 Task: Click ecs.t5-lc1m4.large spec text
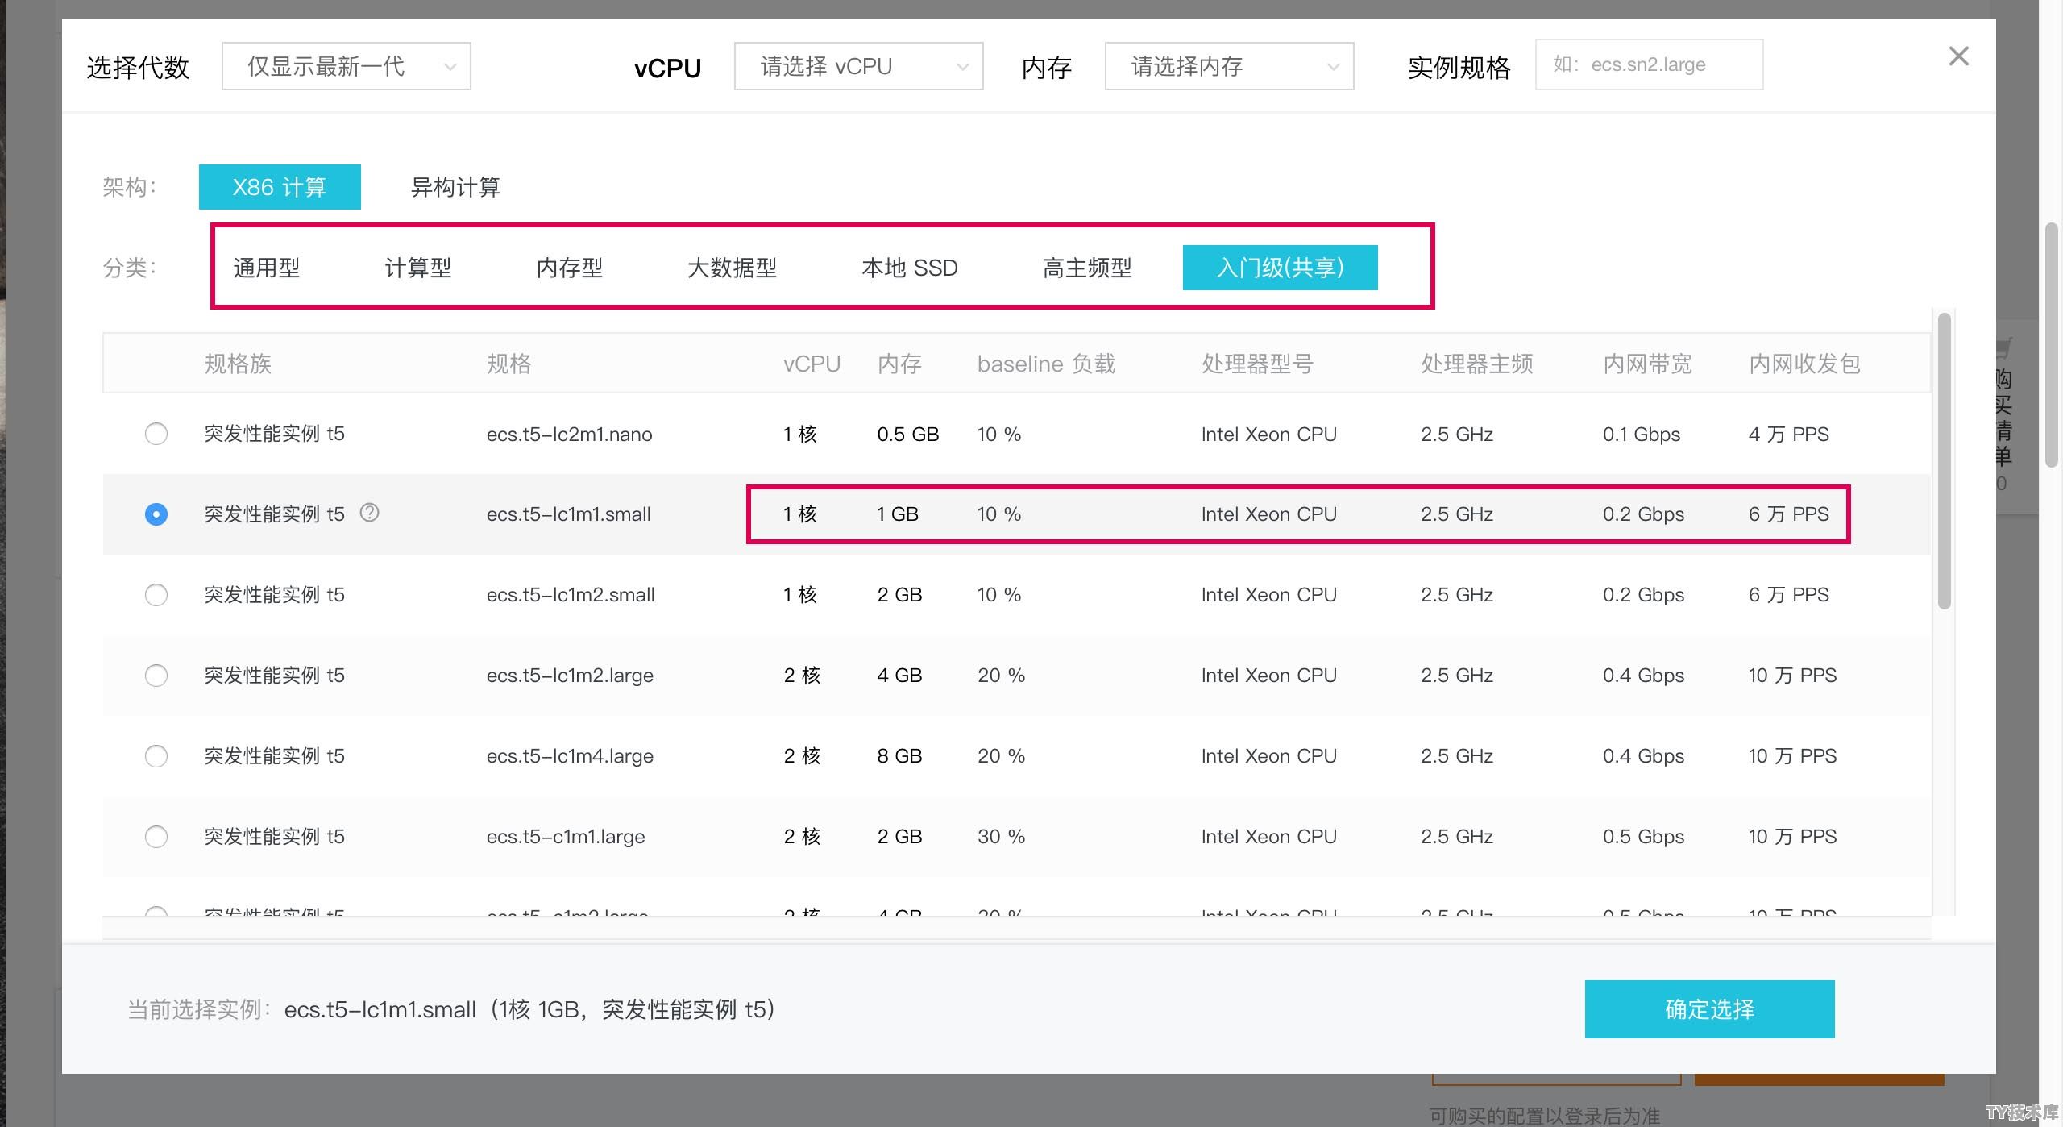click(x=570, y=756)
